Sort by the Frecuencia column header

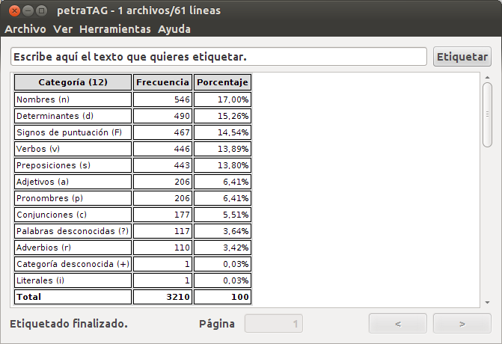(x=162, y=82)
